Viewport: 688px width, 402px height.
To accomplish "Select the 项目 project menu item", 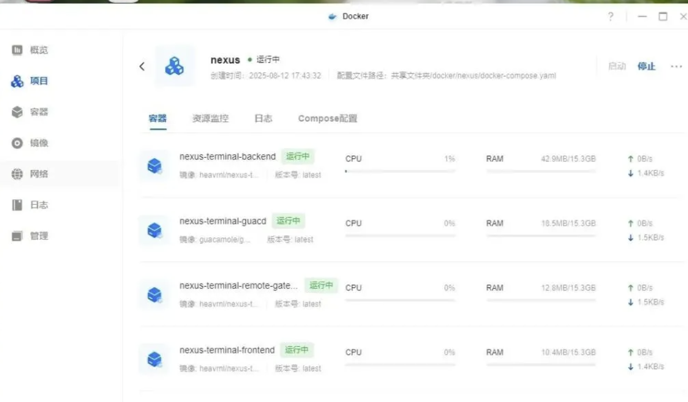I will tap(39, 81).
